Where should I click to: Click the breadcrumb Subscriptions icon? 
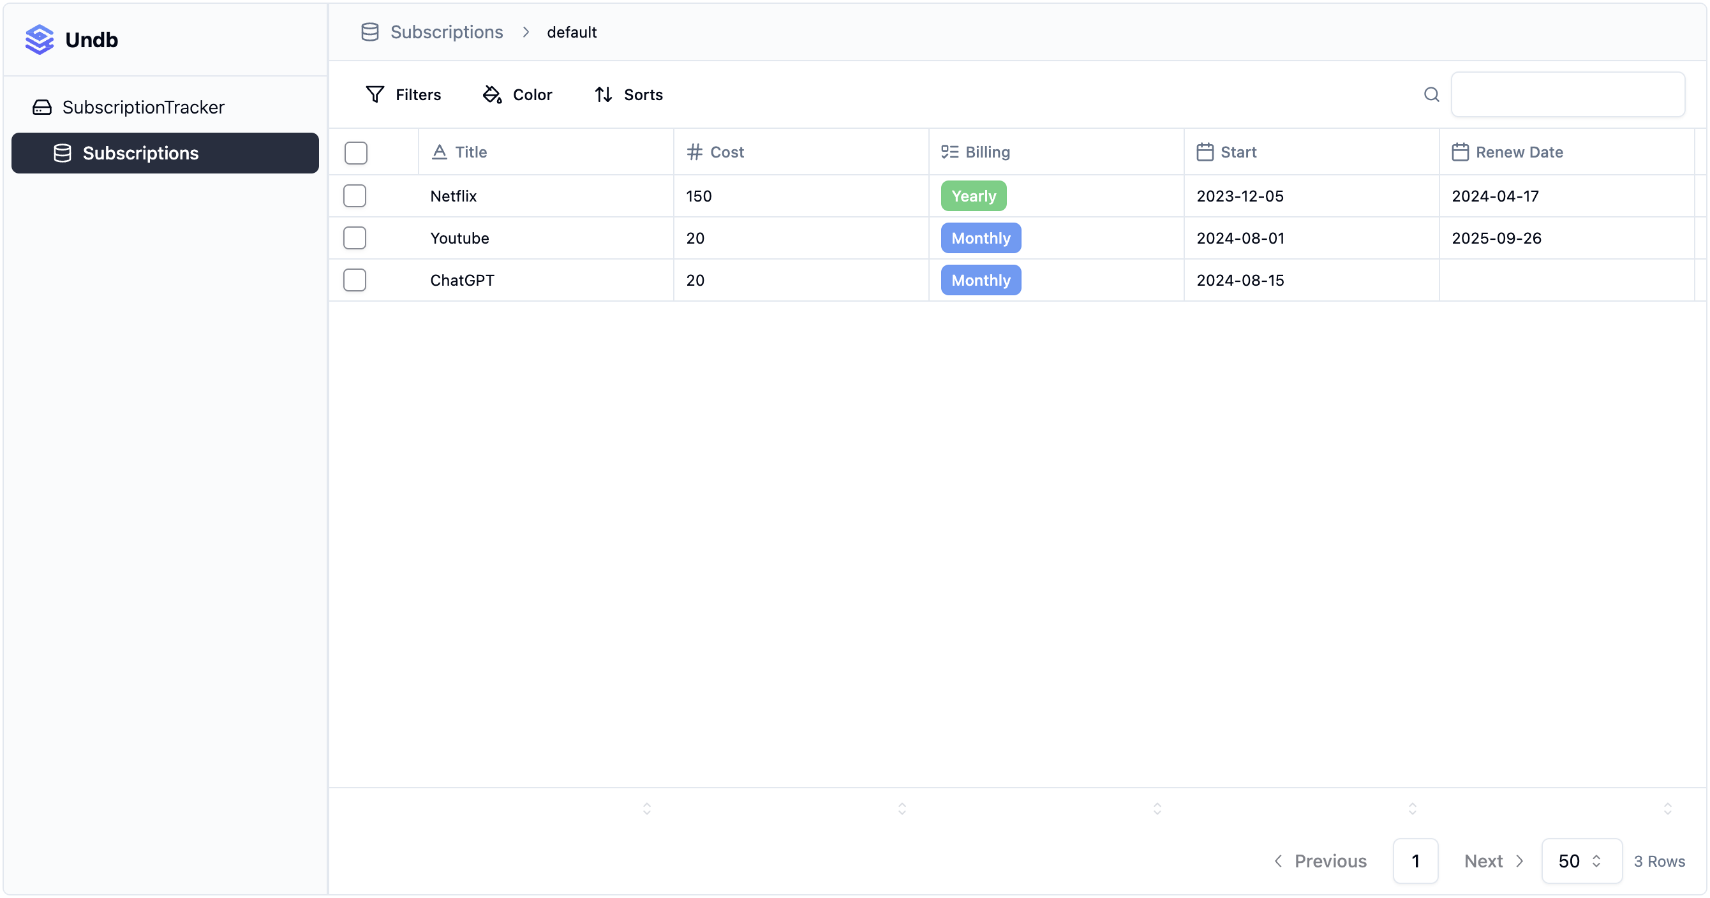pyautogui.click(x=371, y=31)
